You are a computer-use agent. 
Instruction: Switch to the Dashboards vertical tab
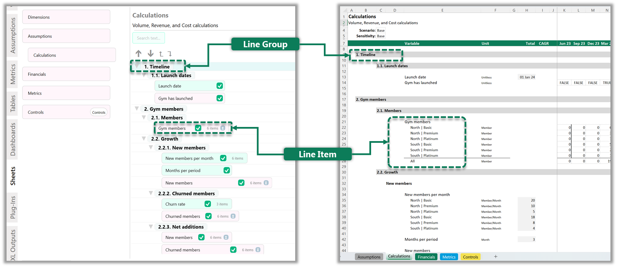(x=13, y=139)
